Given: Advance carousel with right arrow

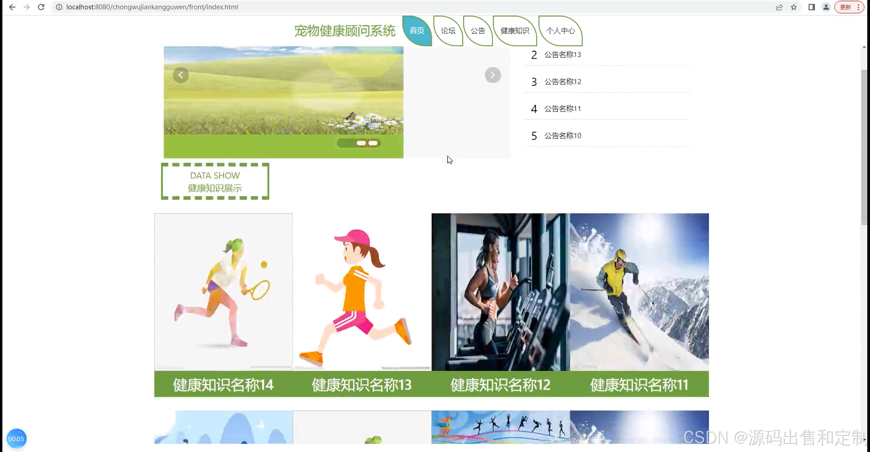Looking at the screenshot, I should (x=492, y=75).
